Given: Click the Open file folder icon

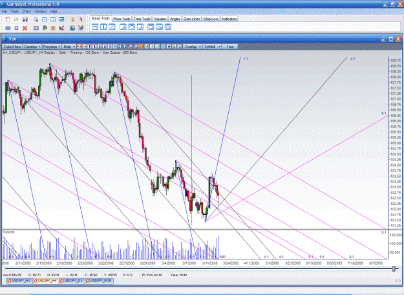Looking at the screenshot, I should coord(16,19).
